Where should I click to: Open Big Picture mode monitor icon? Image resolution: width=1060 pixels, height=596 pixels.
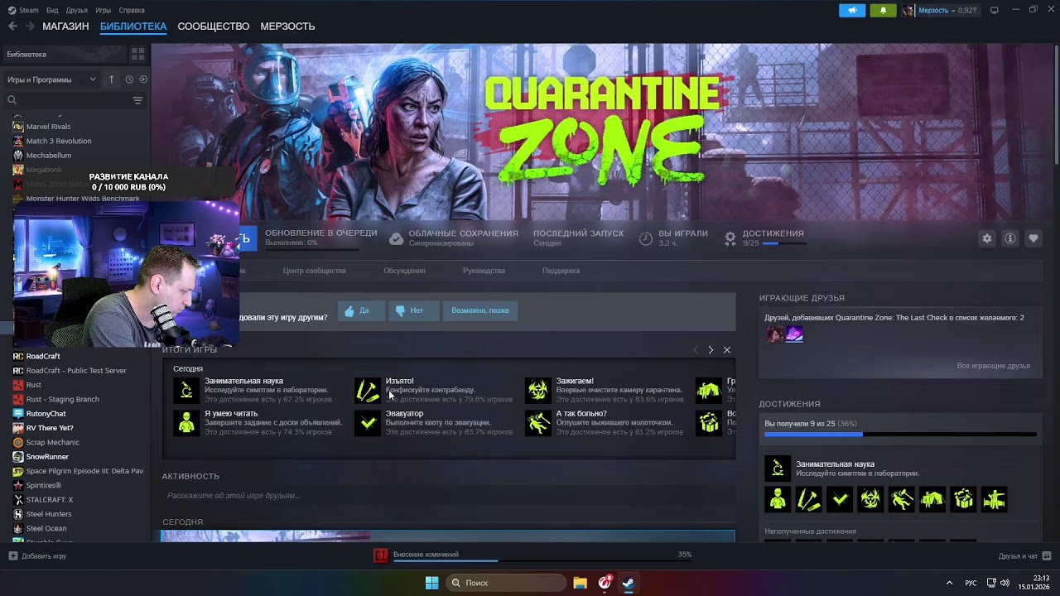click(995, 10)
